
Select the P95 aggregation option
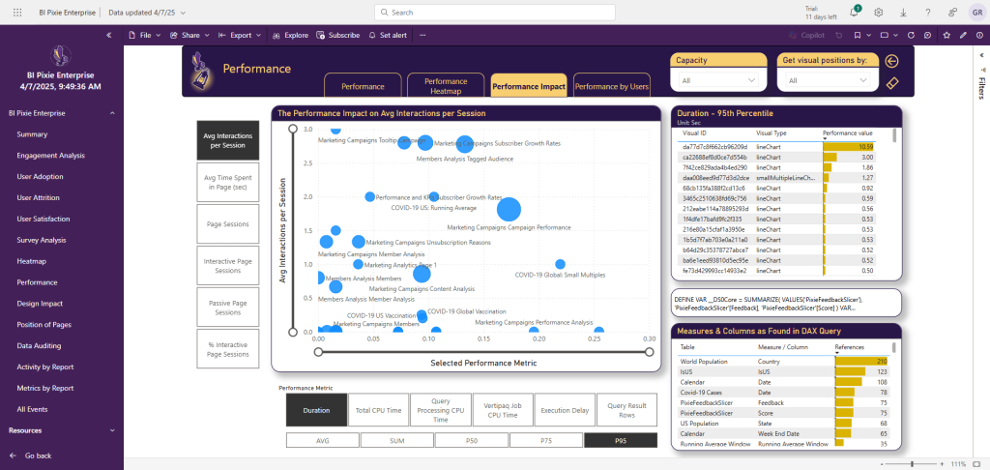pos(620,440)
